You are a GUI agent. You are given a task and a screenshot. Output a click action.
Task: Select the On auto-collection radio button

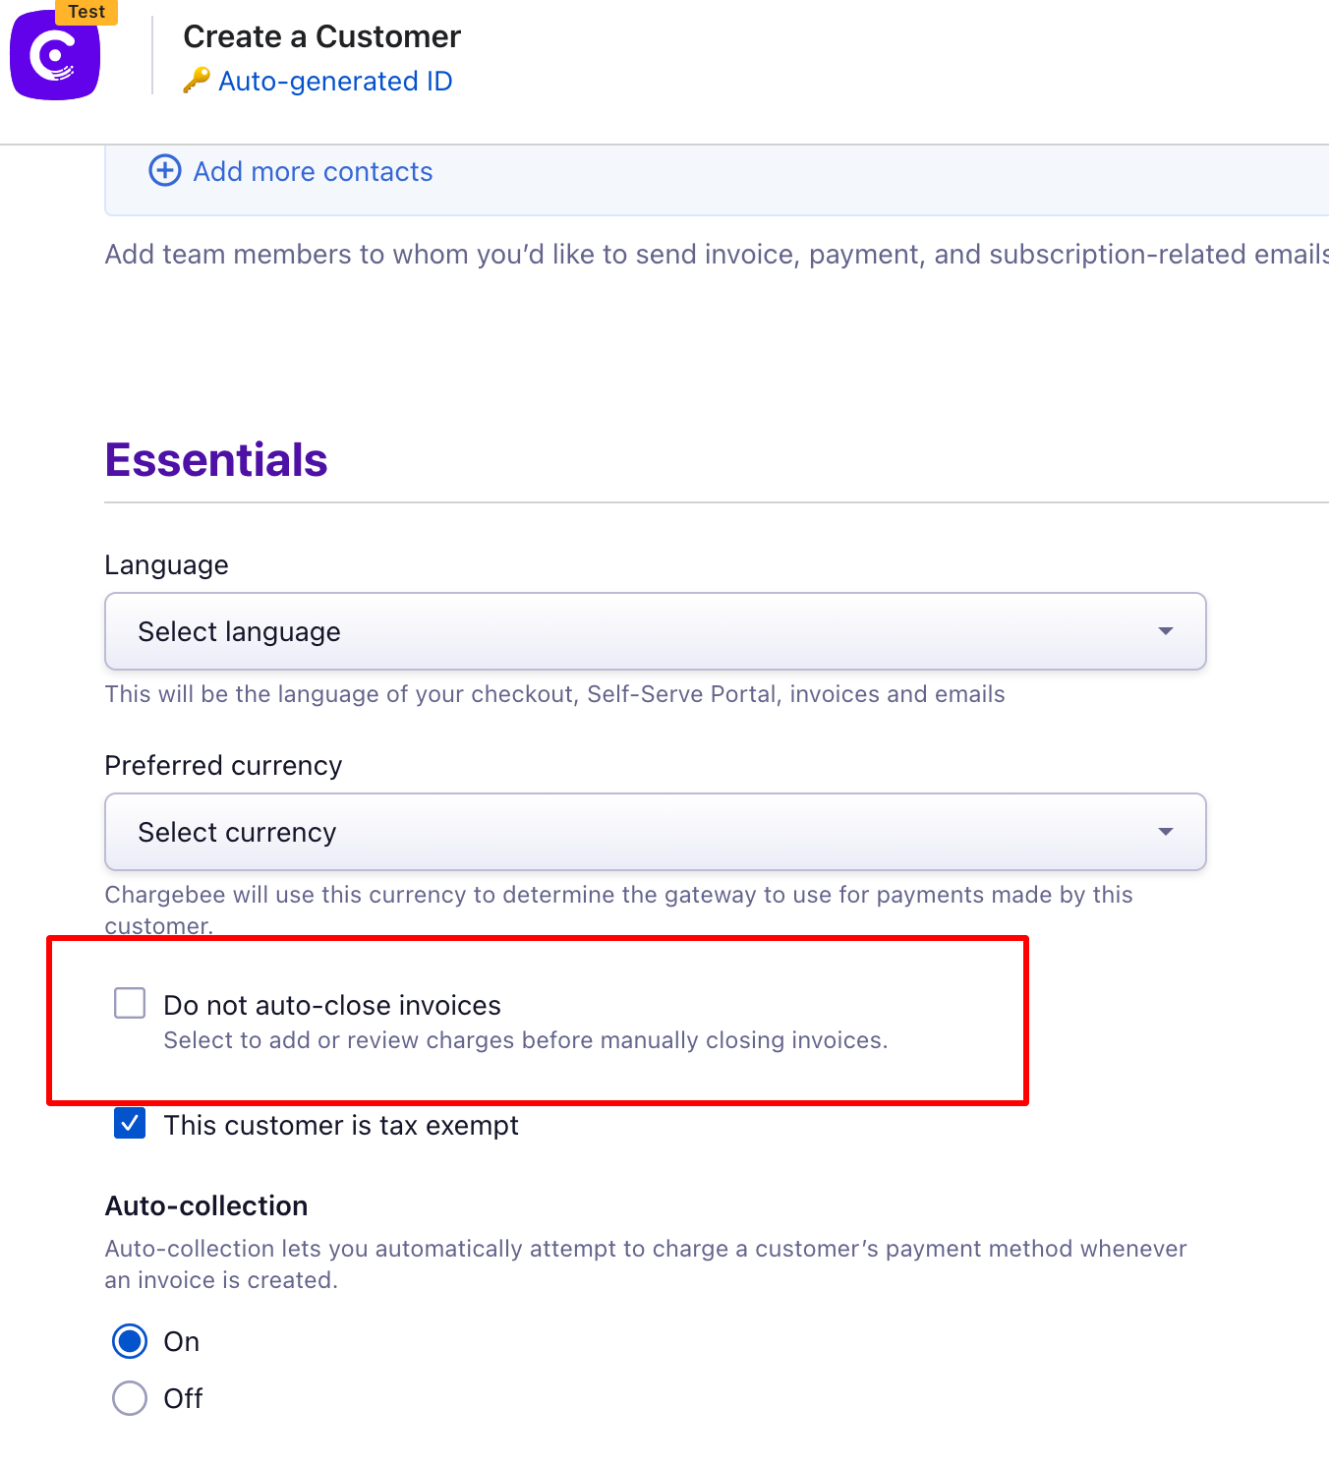(x=130, y=1341)
